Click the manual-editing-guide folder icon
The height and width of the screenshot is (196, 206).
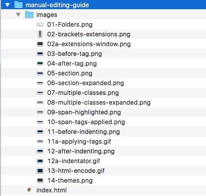tap(18, 5)
